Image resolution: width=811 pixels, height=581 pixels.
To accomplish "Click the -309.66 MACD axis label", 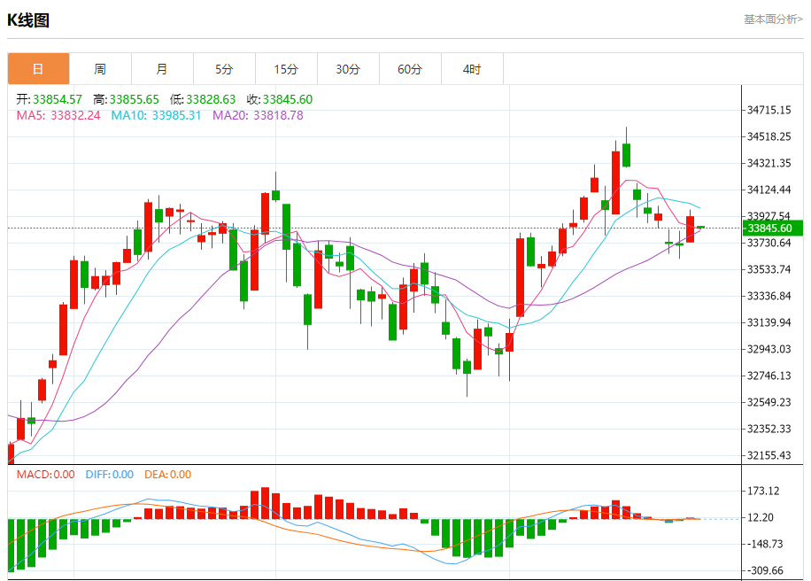I will [x=764, y=570].
